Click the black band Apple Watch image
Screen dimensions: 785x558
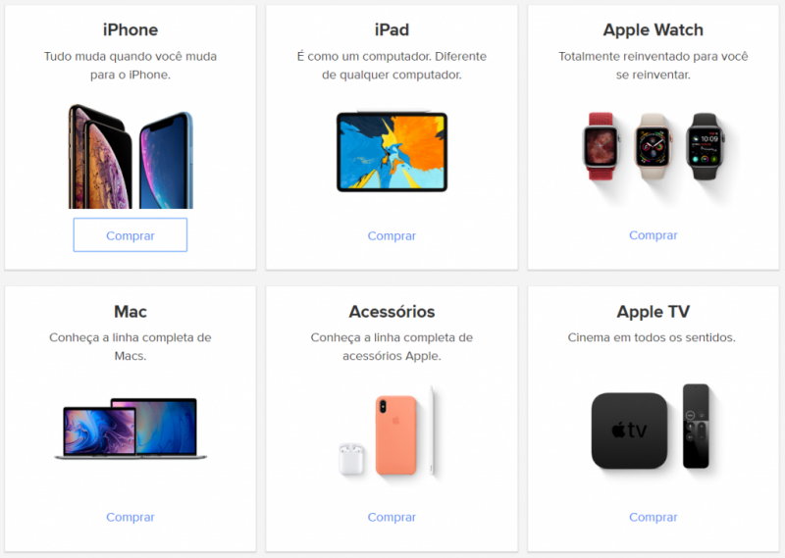click(x=705, y=146)
